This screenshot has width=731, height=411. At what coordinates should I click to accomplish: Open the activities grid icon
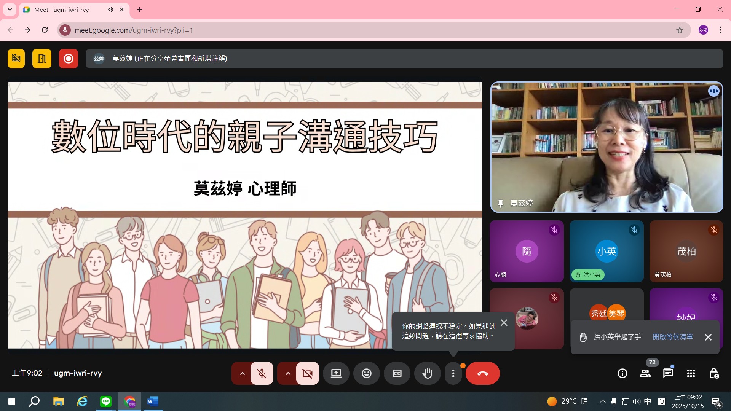point(691,373)
